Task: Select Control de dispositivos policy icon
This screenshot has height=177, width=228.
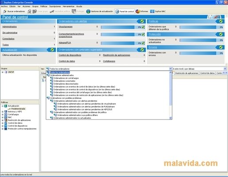Action: [x=6, y=126]
